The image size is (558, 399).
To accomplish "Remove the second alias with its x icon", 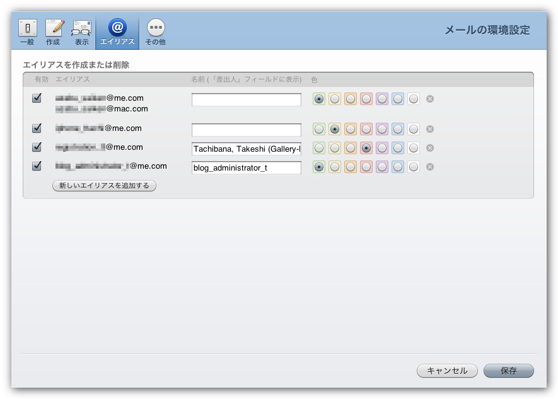I will click(430, 129).
